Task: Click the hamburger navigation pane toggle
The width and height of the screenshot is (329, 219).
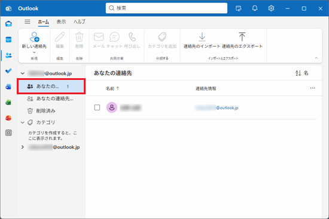Action: click(28, 21)
